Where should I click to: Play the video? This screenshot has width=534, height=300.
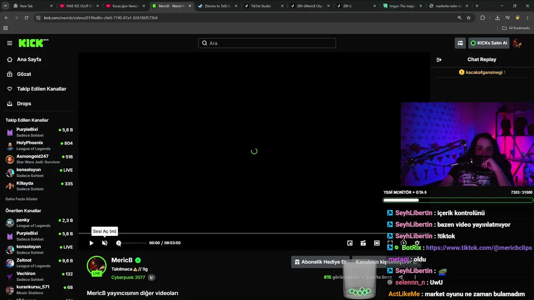pos(91,243)
